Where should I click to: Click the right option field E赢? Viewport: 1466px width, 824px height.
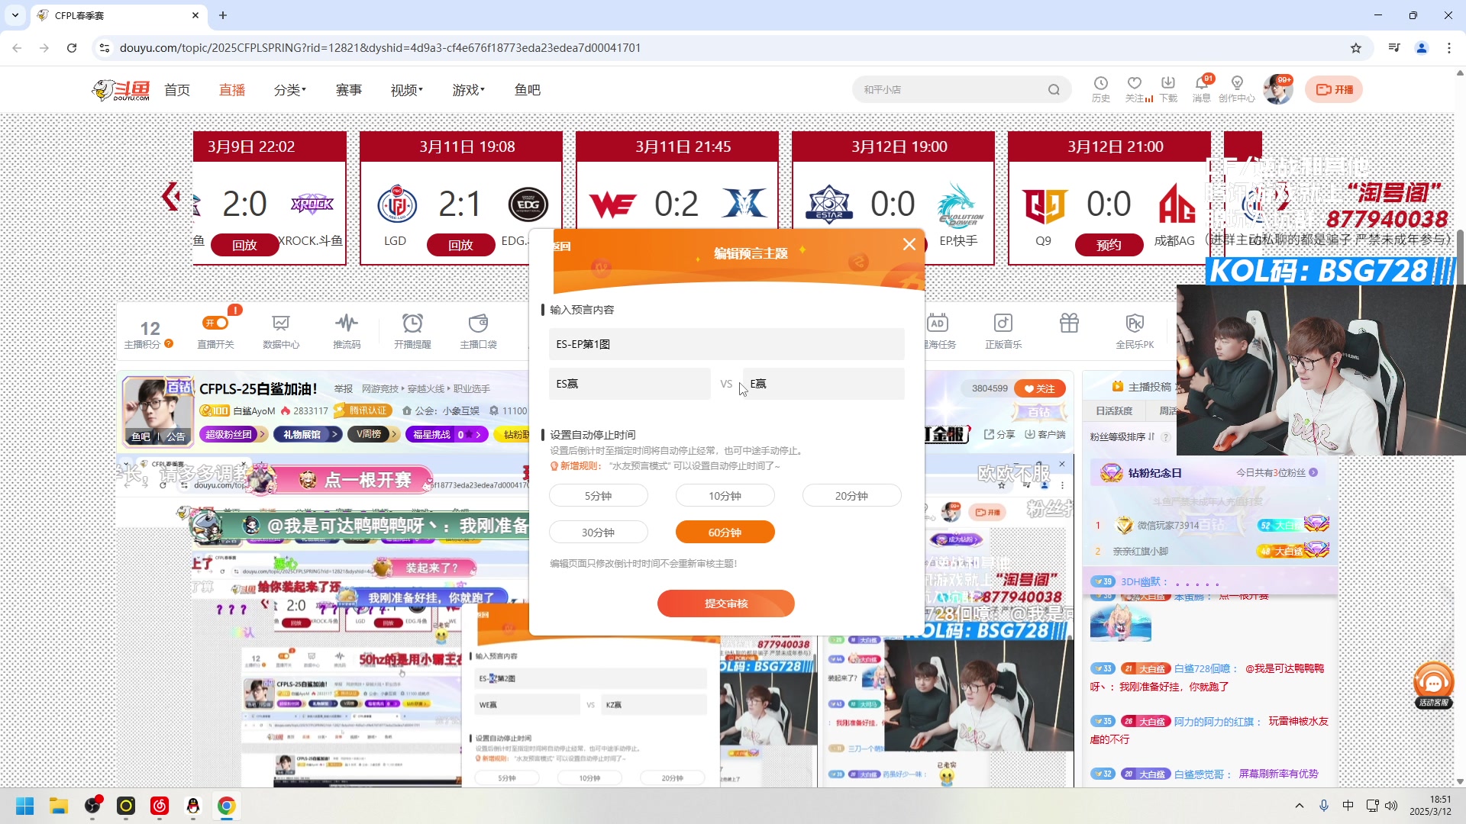(x=824, y=384)
